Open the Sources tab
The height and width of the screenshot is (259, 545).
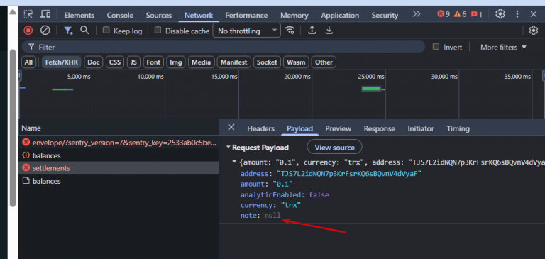coord(159,16)
